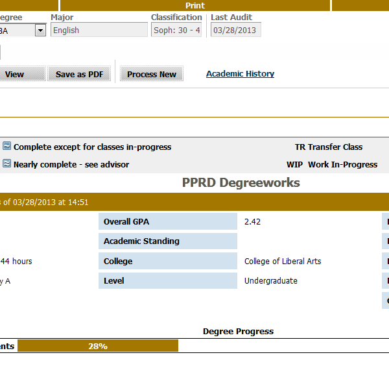Screen dimensions: 389x366
Task: Select the Academic Standing label cell
Action: point(167,241)
